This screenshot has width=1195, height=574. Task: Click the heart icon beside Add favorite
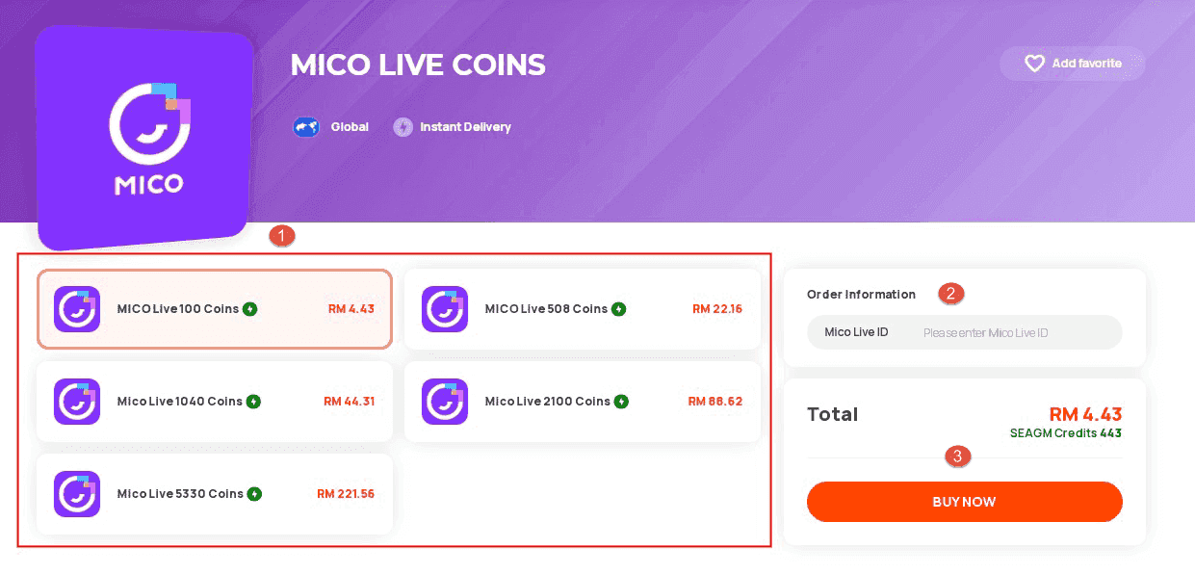[x=1034, y=64]
